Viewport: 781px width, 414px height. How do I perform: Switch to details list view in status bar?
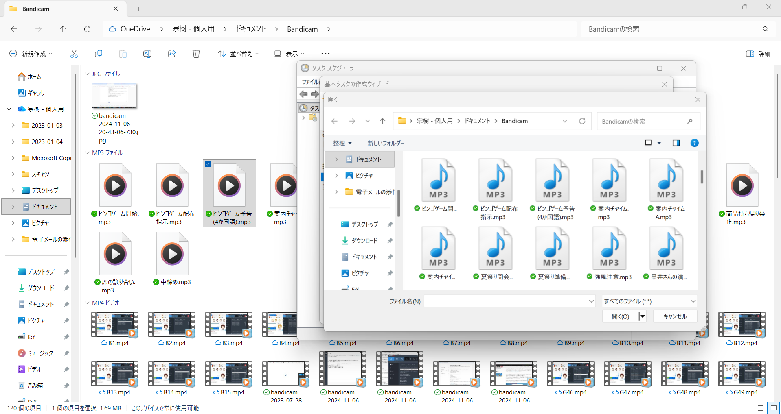click(761, 408)
